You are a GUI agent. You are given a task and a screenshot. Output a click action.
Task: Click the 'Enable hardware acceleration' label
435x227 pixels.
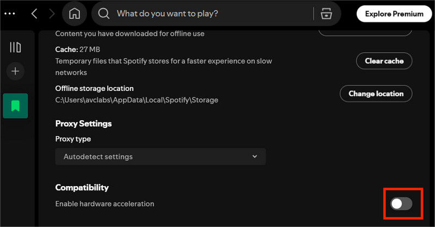[104, 204]
